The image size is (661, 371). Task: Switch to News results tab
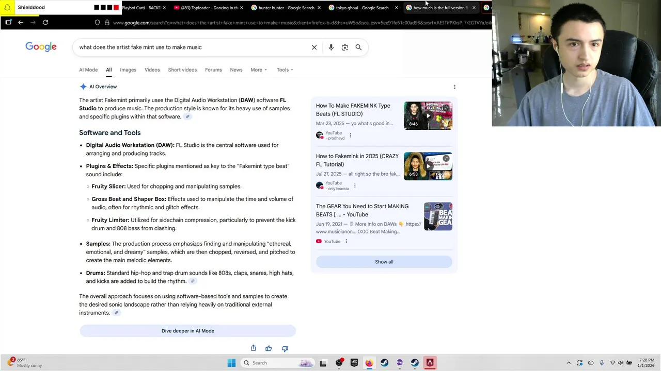click(x=236, y=70)
